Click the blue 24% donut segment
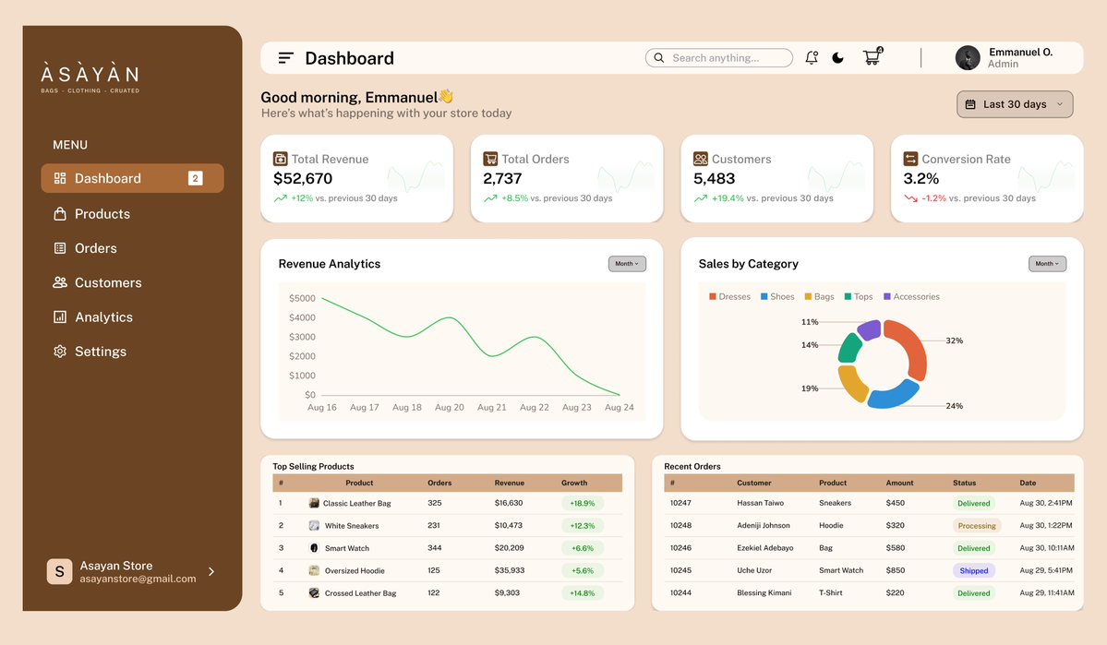The width and height of the screenshot is (1107, 645). (x=893, y=397)
